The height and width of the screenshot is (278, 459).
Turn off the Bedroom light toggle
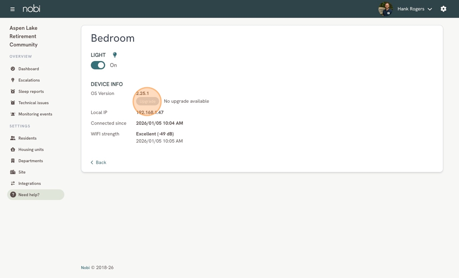(x=98, y=65)
